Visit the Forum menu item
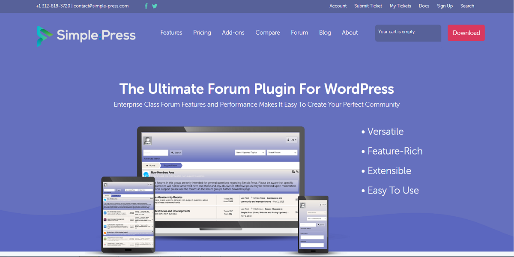This screenshot has width=514, height=257. pos(299,33)
